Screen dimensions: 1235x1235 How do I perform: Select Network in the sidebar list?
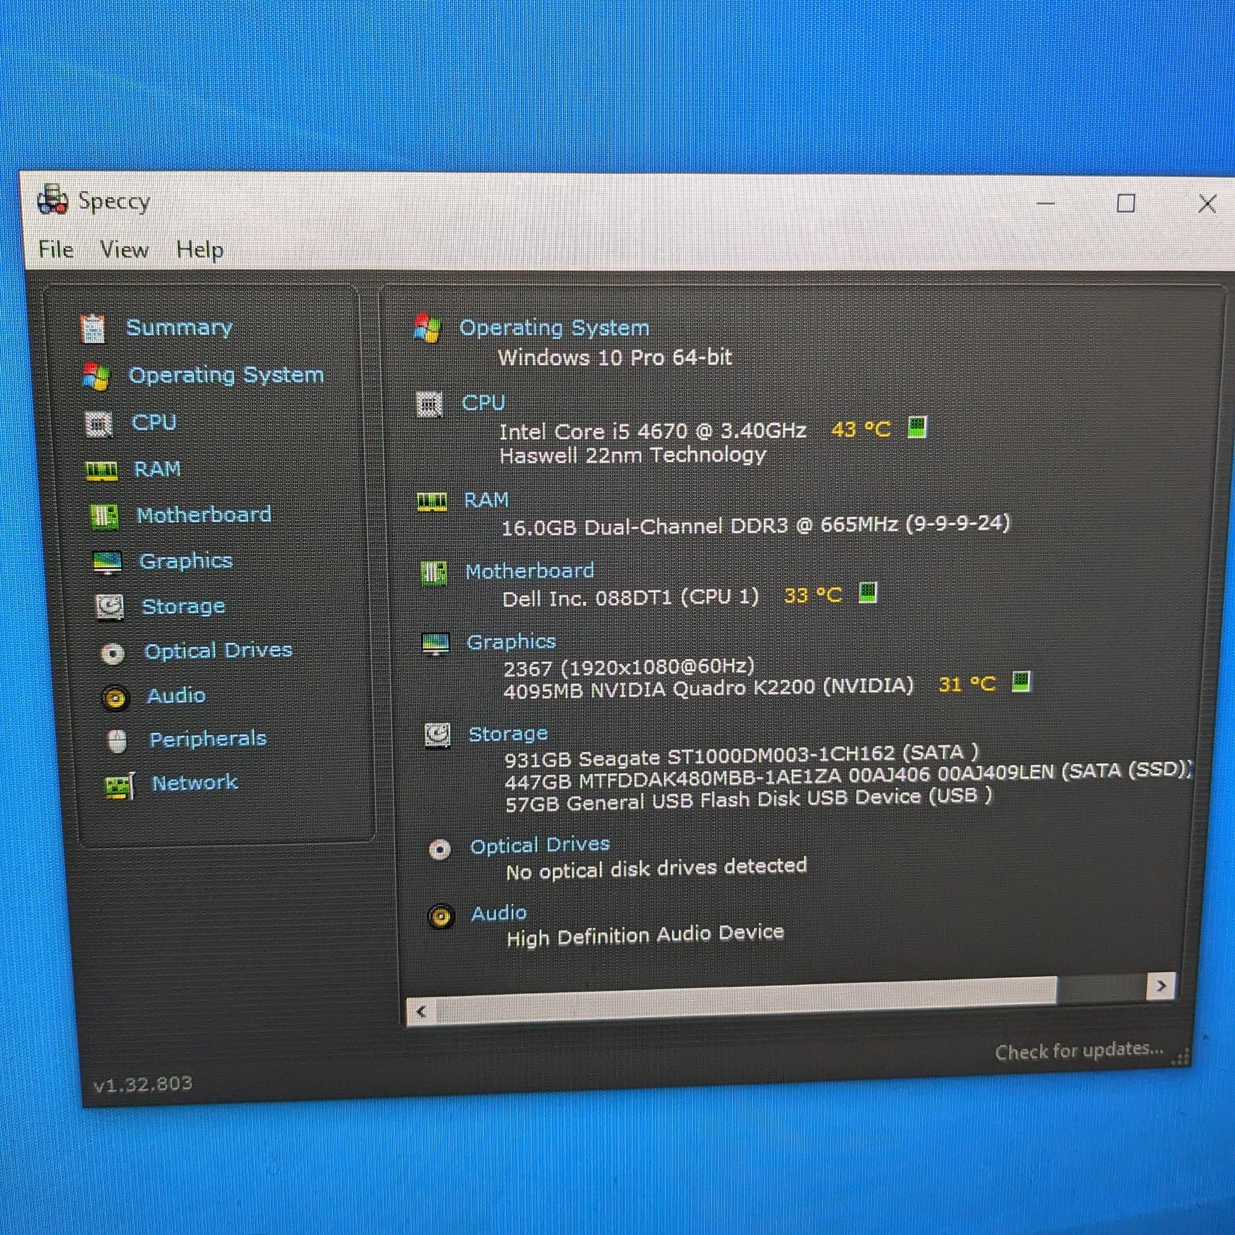pos(194,783)
